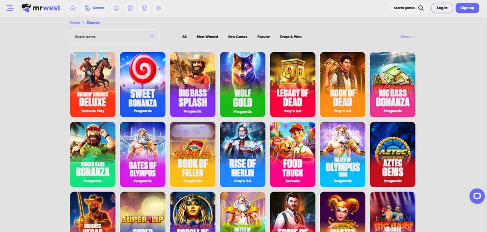The width and height of the screenshot is (487, 232).
Task: Click the Games breadcrumb link
Action: pos(93,23)
